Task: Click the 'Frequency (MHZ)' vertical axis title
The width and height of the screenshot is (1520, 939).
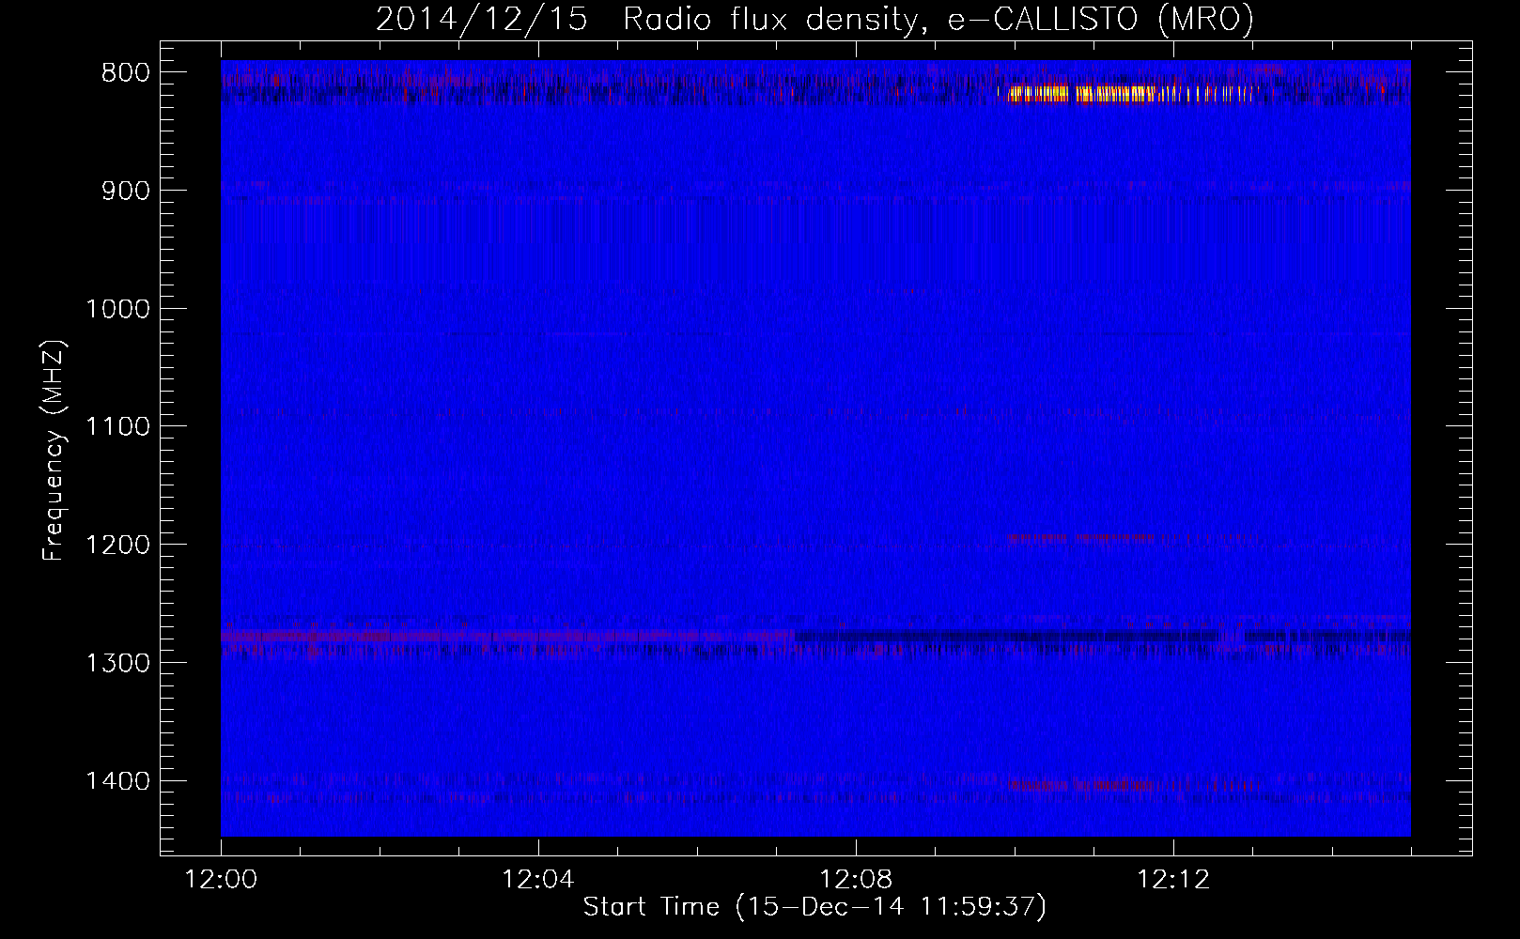Action: pyautogui.click(x=54, y=451)
